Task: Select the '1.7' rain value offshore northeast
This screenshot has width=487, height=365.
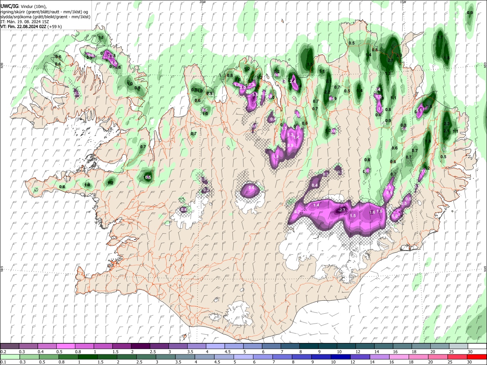Action: [x=440, y=38]
